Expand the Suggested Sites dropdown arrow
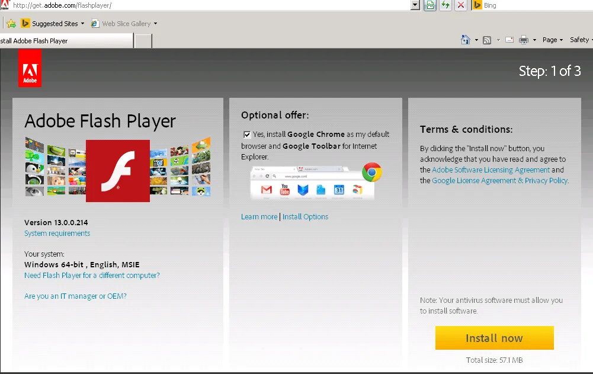This screenshot has width=593, height=374. (82, 24)
